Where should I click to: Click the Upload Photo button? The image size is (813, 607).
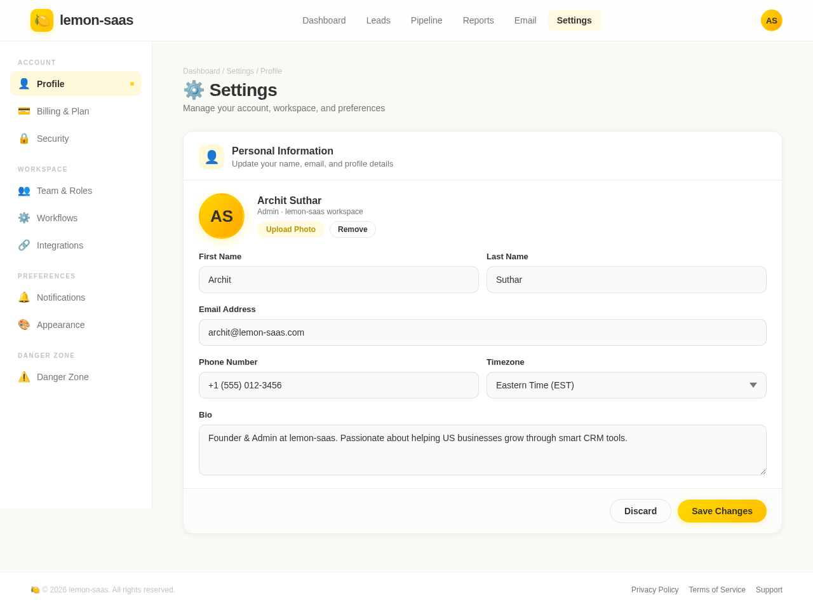coord(290,228)
